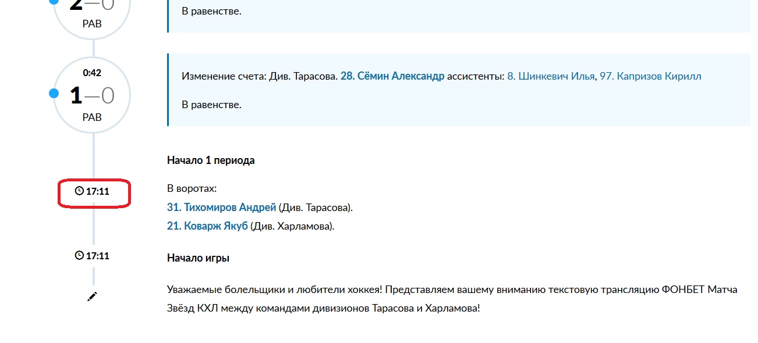The height and width of the screenshot is (343, 758).
Task: Click the blue dot beside the 2–0 score
Action: pyautogui.click(x=54, y=2)
